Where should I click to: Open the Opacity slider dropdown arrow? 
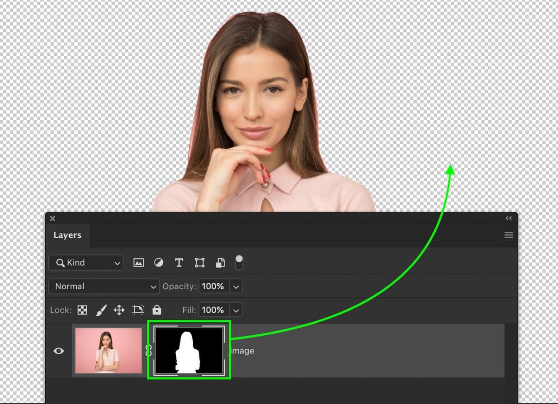[236, 287]
